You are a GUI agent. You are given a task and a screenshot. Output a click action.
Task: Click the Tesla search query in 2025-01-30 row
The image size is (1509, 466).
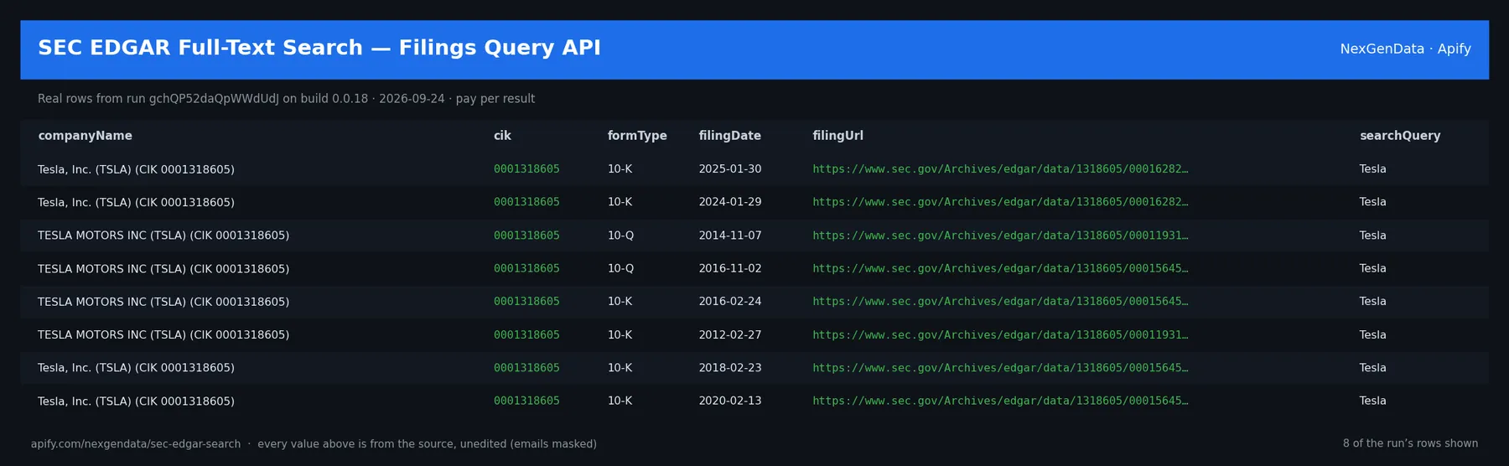coord(1372,169)
